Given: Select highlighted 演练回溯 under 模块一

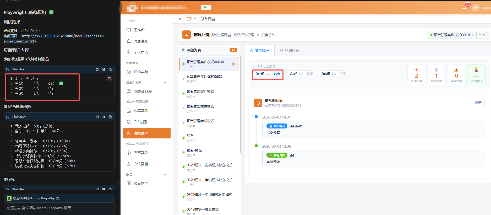Looking at the screenshot, I should 146,133.
